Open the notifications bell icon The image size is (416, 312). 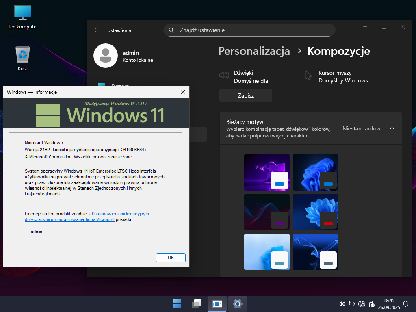coord(405,303)
